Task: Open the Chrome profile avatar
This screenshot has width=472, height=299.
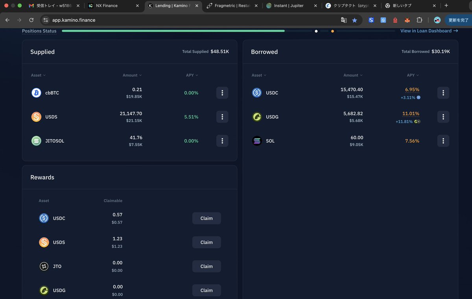Action: click(x=437, y=20)
